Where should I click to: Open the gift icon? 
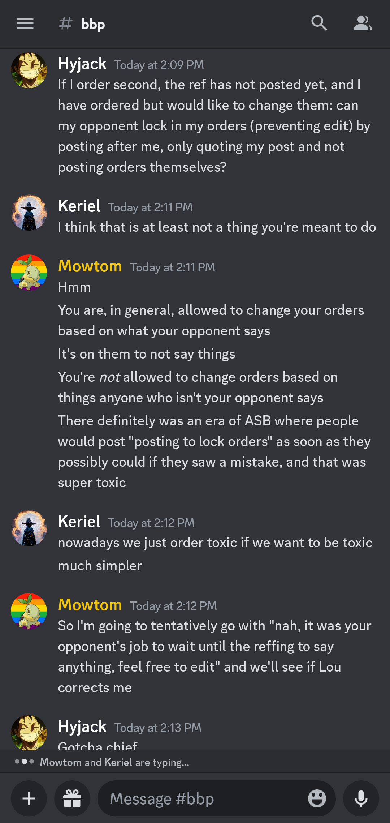tap(72, 798)
